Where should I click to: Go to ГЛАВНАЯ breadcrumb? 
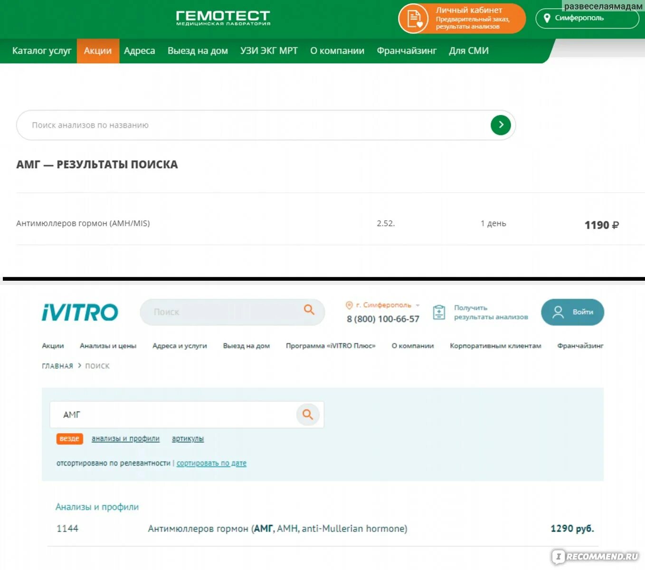pos(57,366)
